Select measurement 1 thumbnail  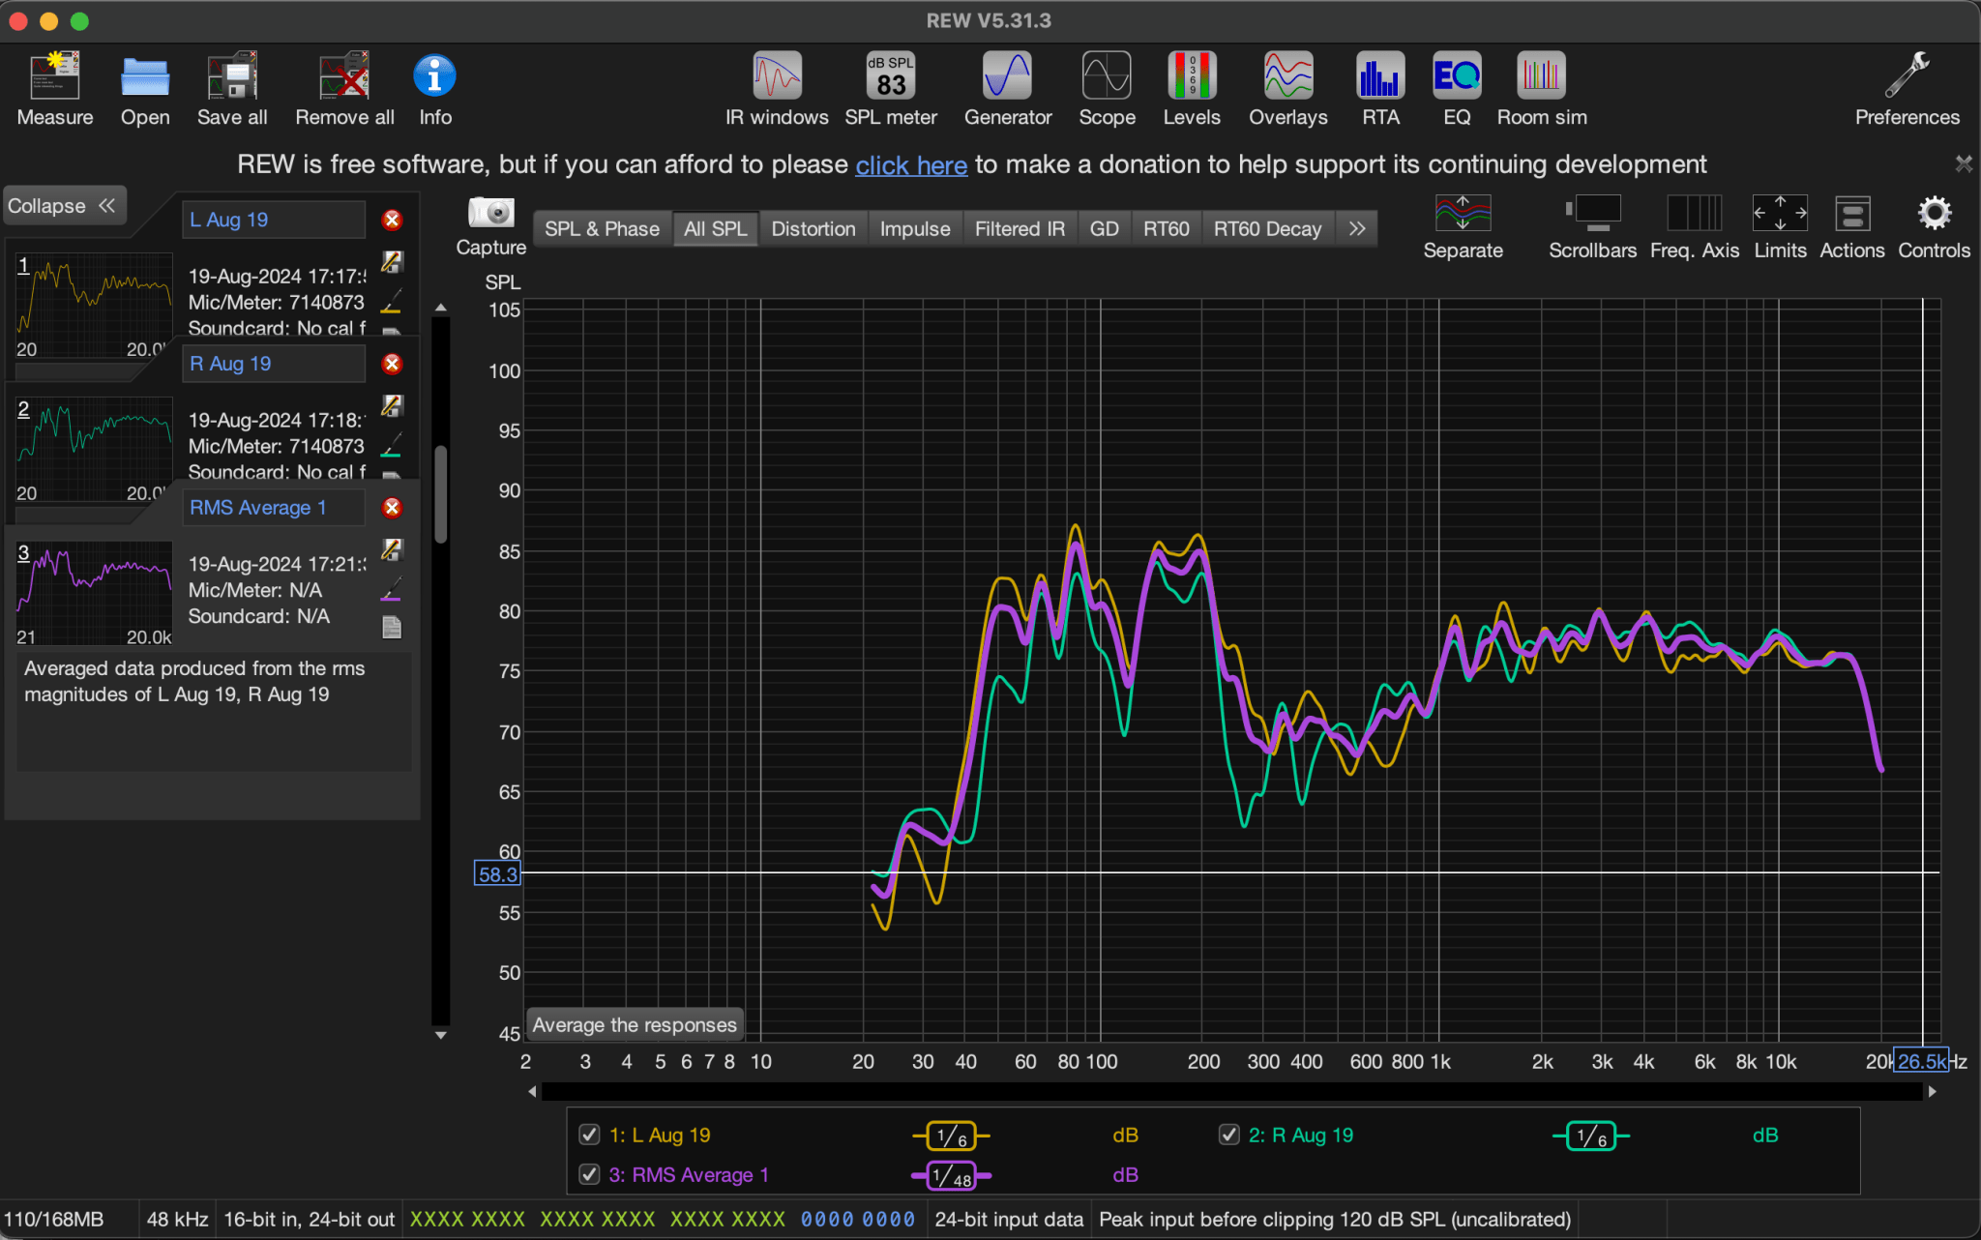point(94,306)
